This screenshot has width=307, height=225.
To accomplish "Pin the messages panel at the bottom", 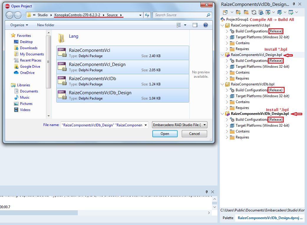I will [x=207, y=192].
